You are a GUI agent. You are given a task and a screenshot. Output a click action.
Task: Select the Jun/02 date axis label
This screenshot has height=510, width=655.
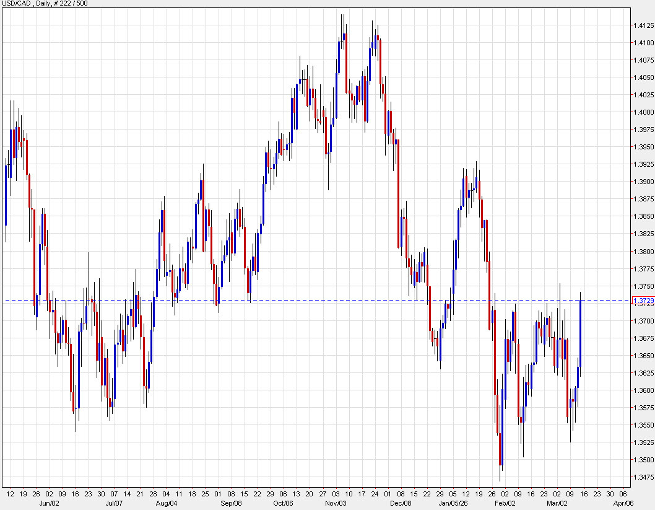click(x=49, y=504)
